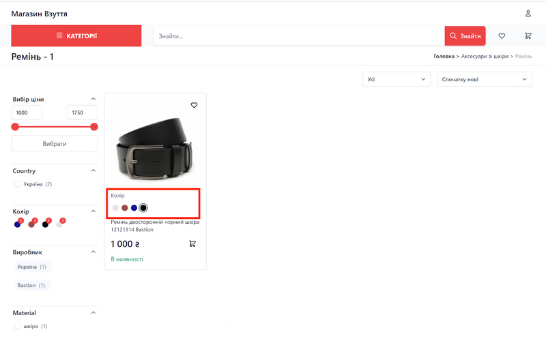Open the Аксесуари зі шкіри breadcrumb
Screen dimensions: 546x337
point(485,56)
